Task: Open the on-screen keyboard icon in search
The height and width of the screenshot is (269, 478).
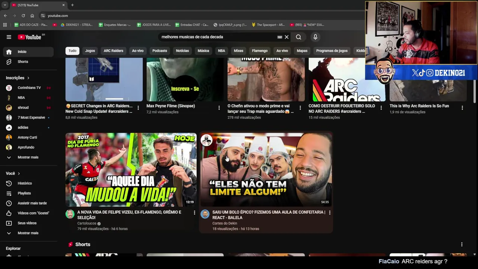Action: (279, 37)
